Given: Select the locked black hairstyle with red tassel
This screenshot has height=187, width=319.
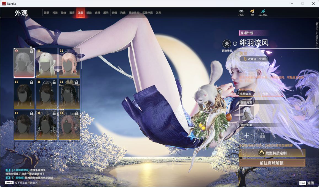Looking at the screenshot, I should click(47, 125).
